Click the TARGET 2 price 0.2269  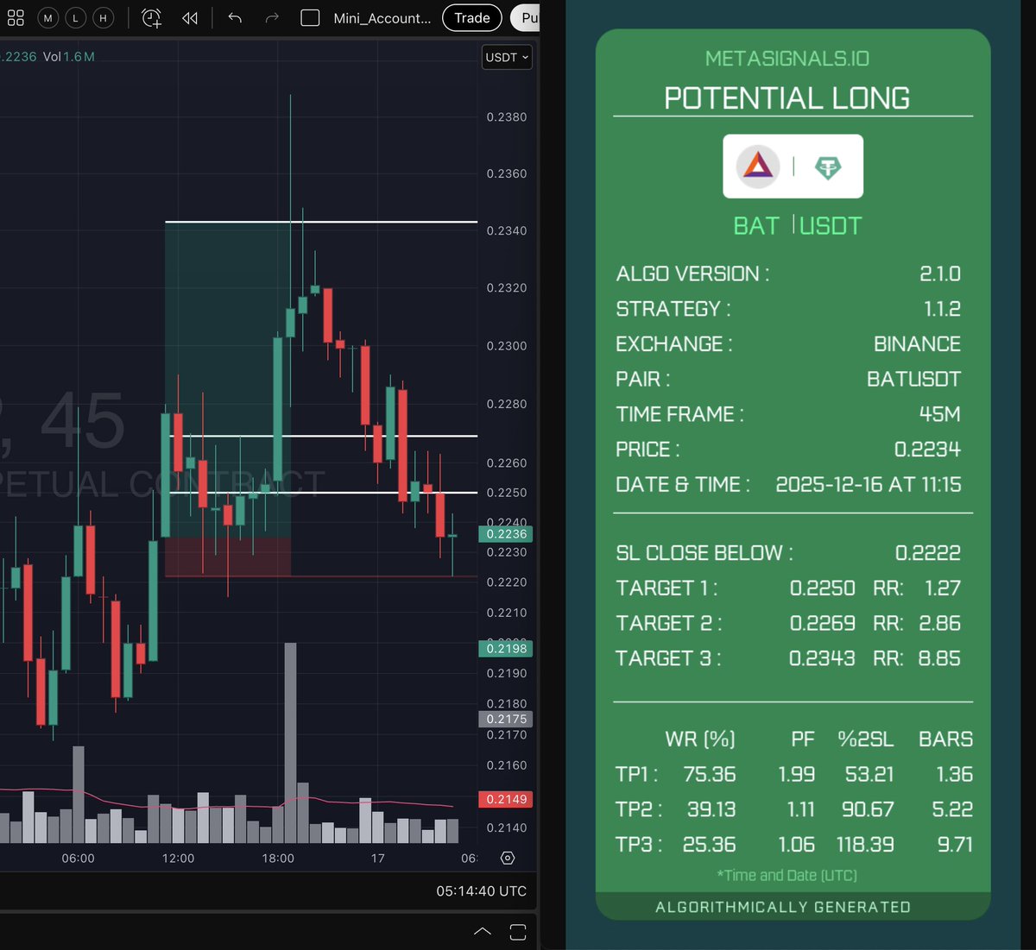click(823, 623)
